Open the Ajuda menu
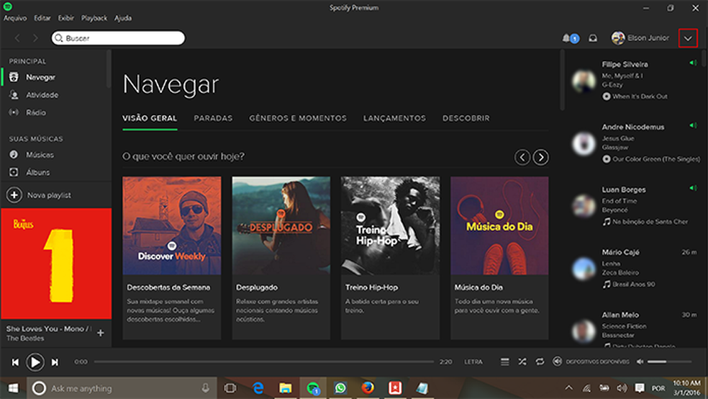This screenshot has width=708, height=399. click(123, 18)
